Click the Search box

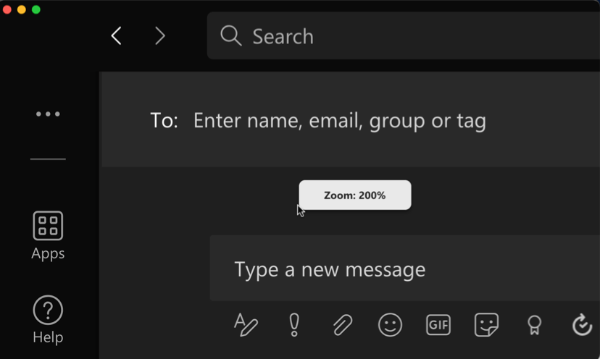(420, 36)
